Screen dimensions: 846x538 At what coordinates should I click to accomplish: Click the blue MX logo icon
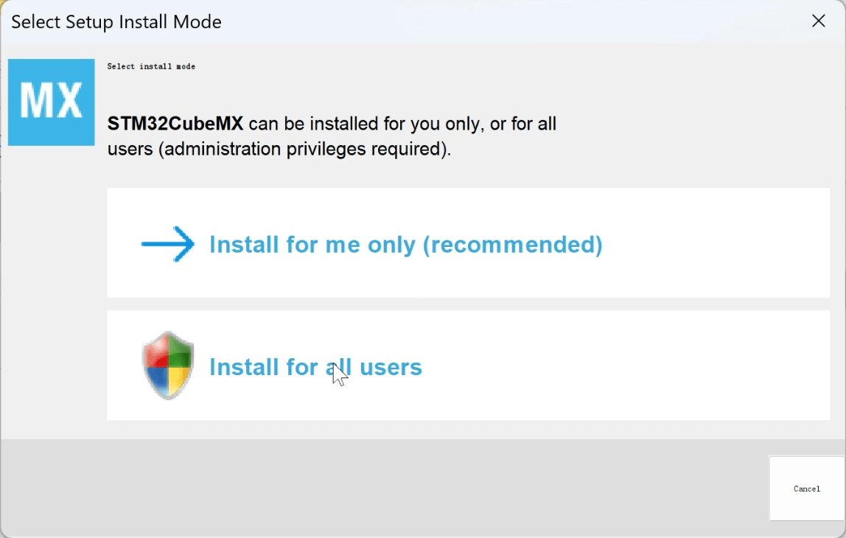[x=51, y=102]
